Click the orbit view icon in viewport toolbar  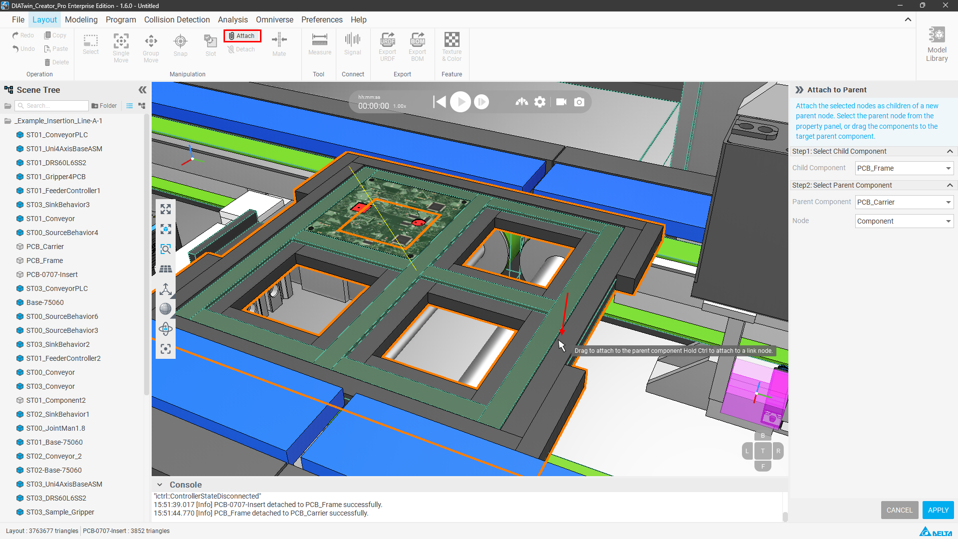166,329
